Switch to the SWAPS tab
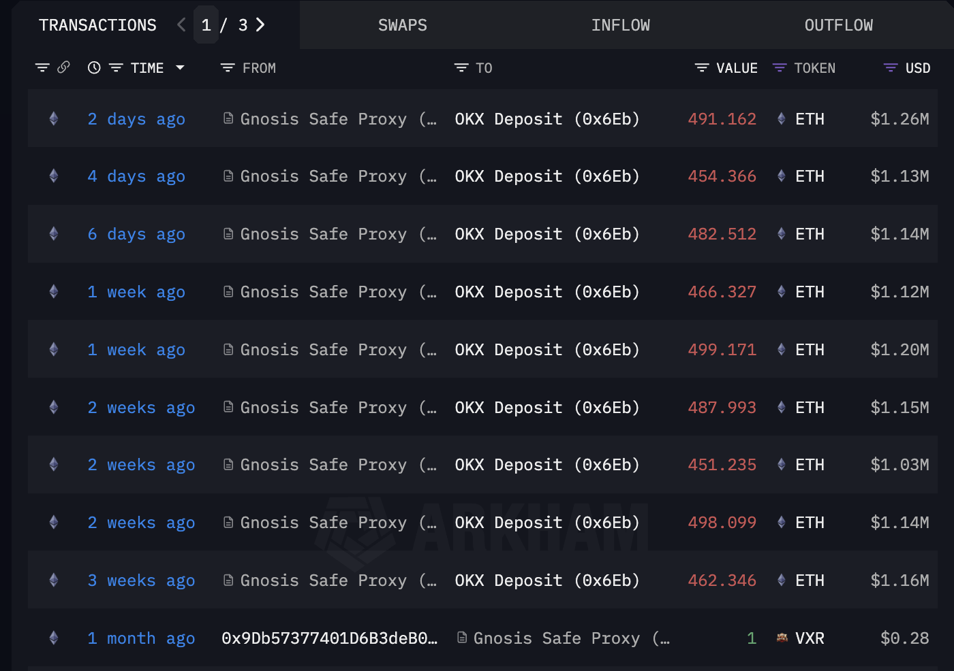The width and height of the screenshot is (954, 671). 403,25
